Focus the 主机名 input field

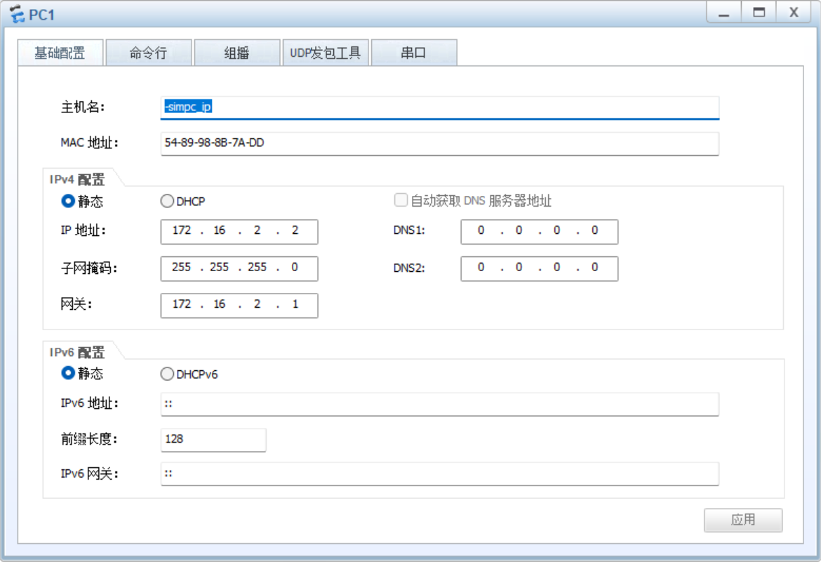tap(440, 107)
